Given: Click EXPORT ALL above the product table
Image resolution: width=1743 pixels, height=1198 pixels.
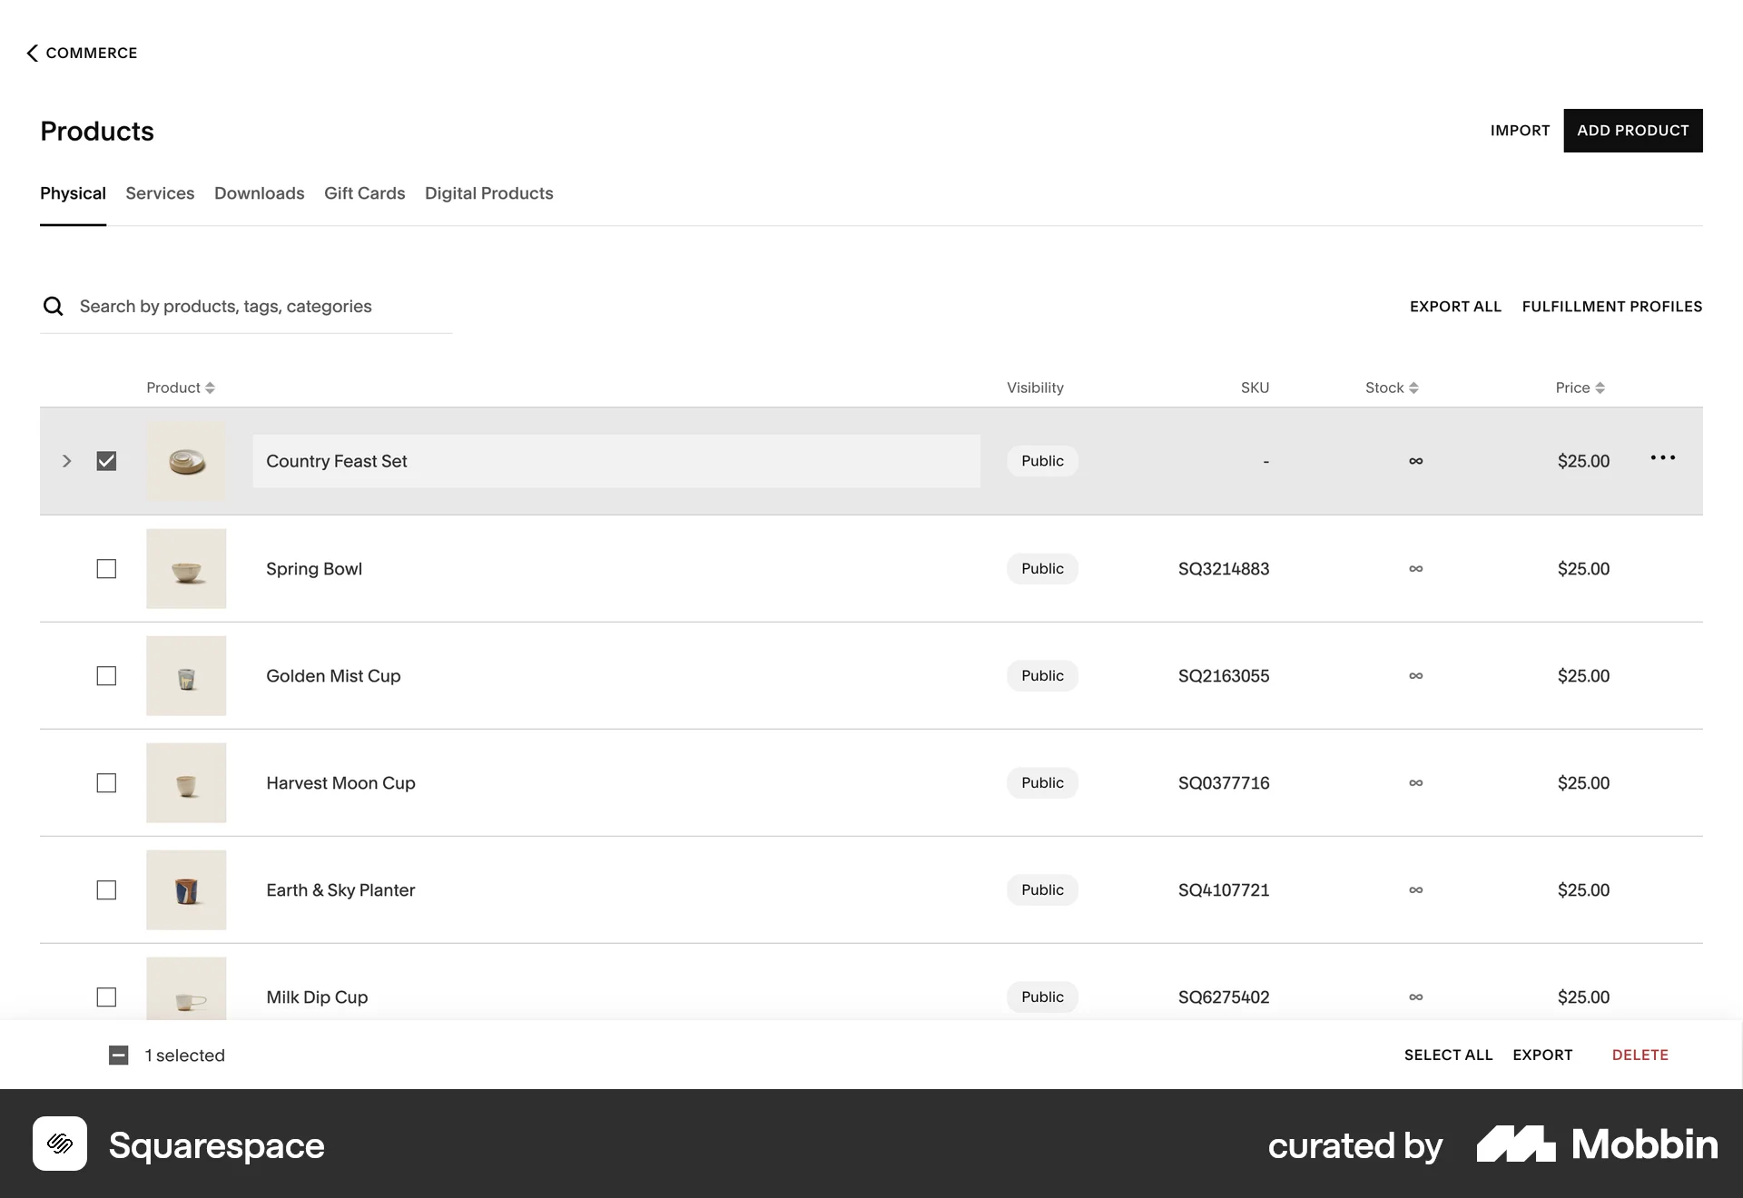Looking at the screenshot, I should pos(1455,306).
